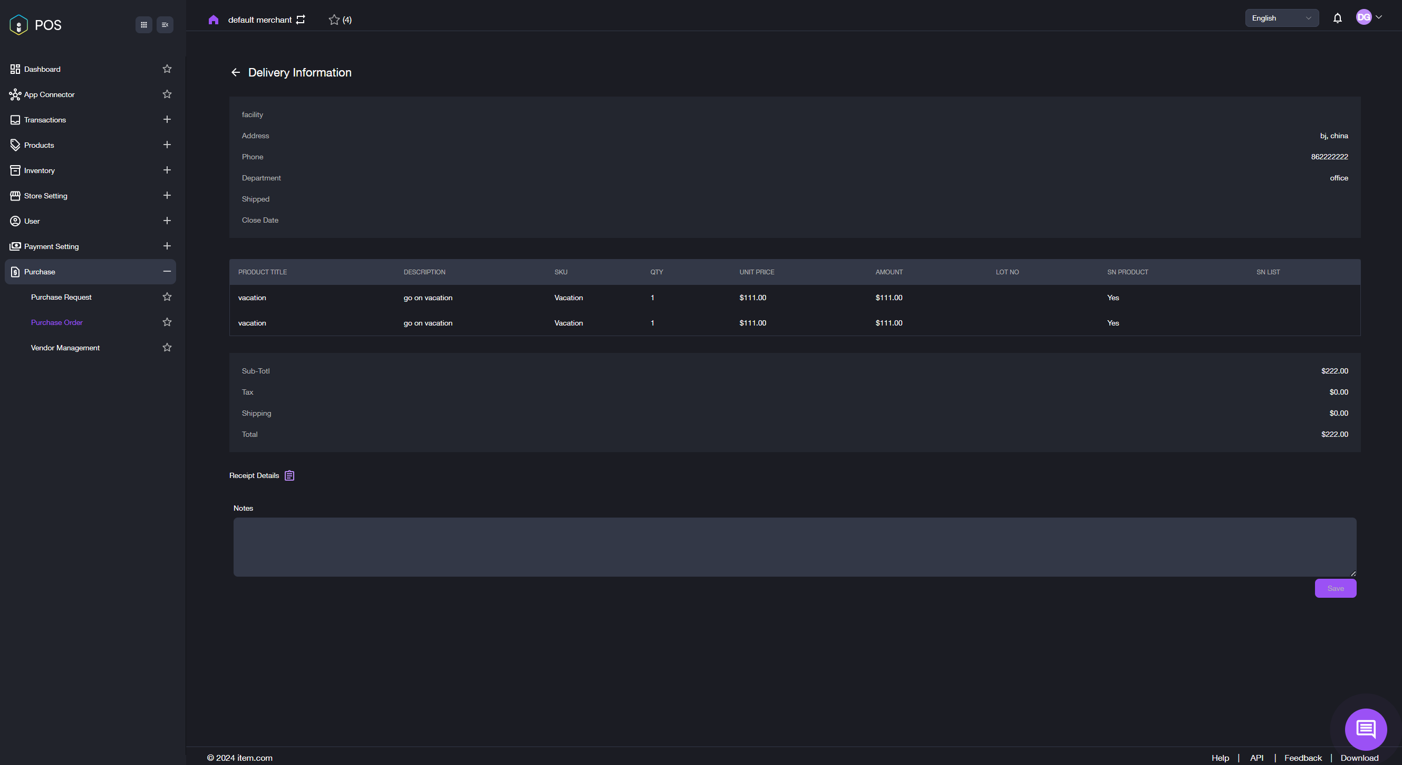Click inside the Notes text area
This screenshot has height=765, width=1402.
click(795, 547)
